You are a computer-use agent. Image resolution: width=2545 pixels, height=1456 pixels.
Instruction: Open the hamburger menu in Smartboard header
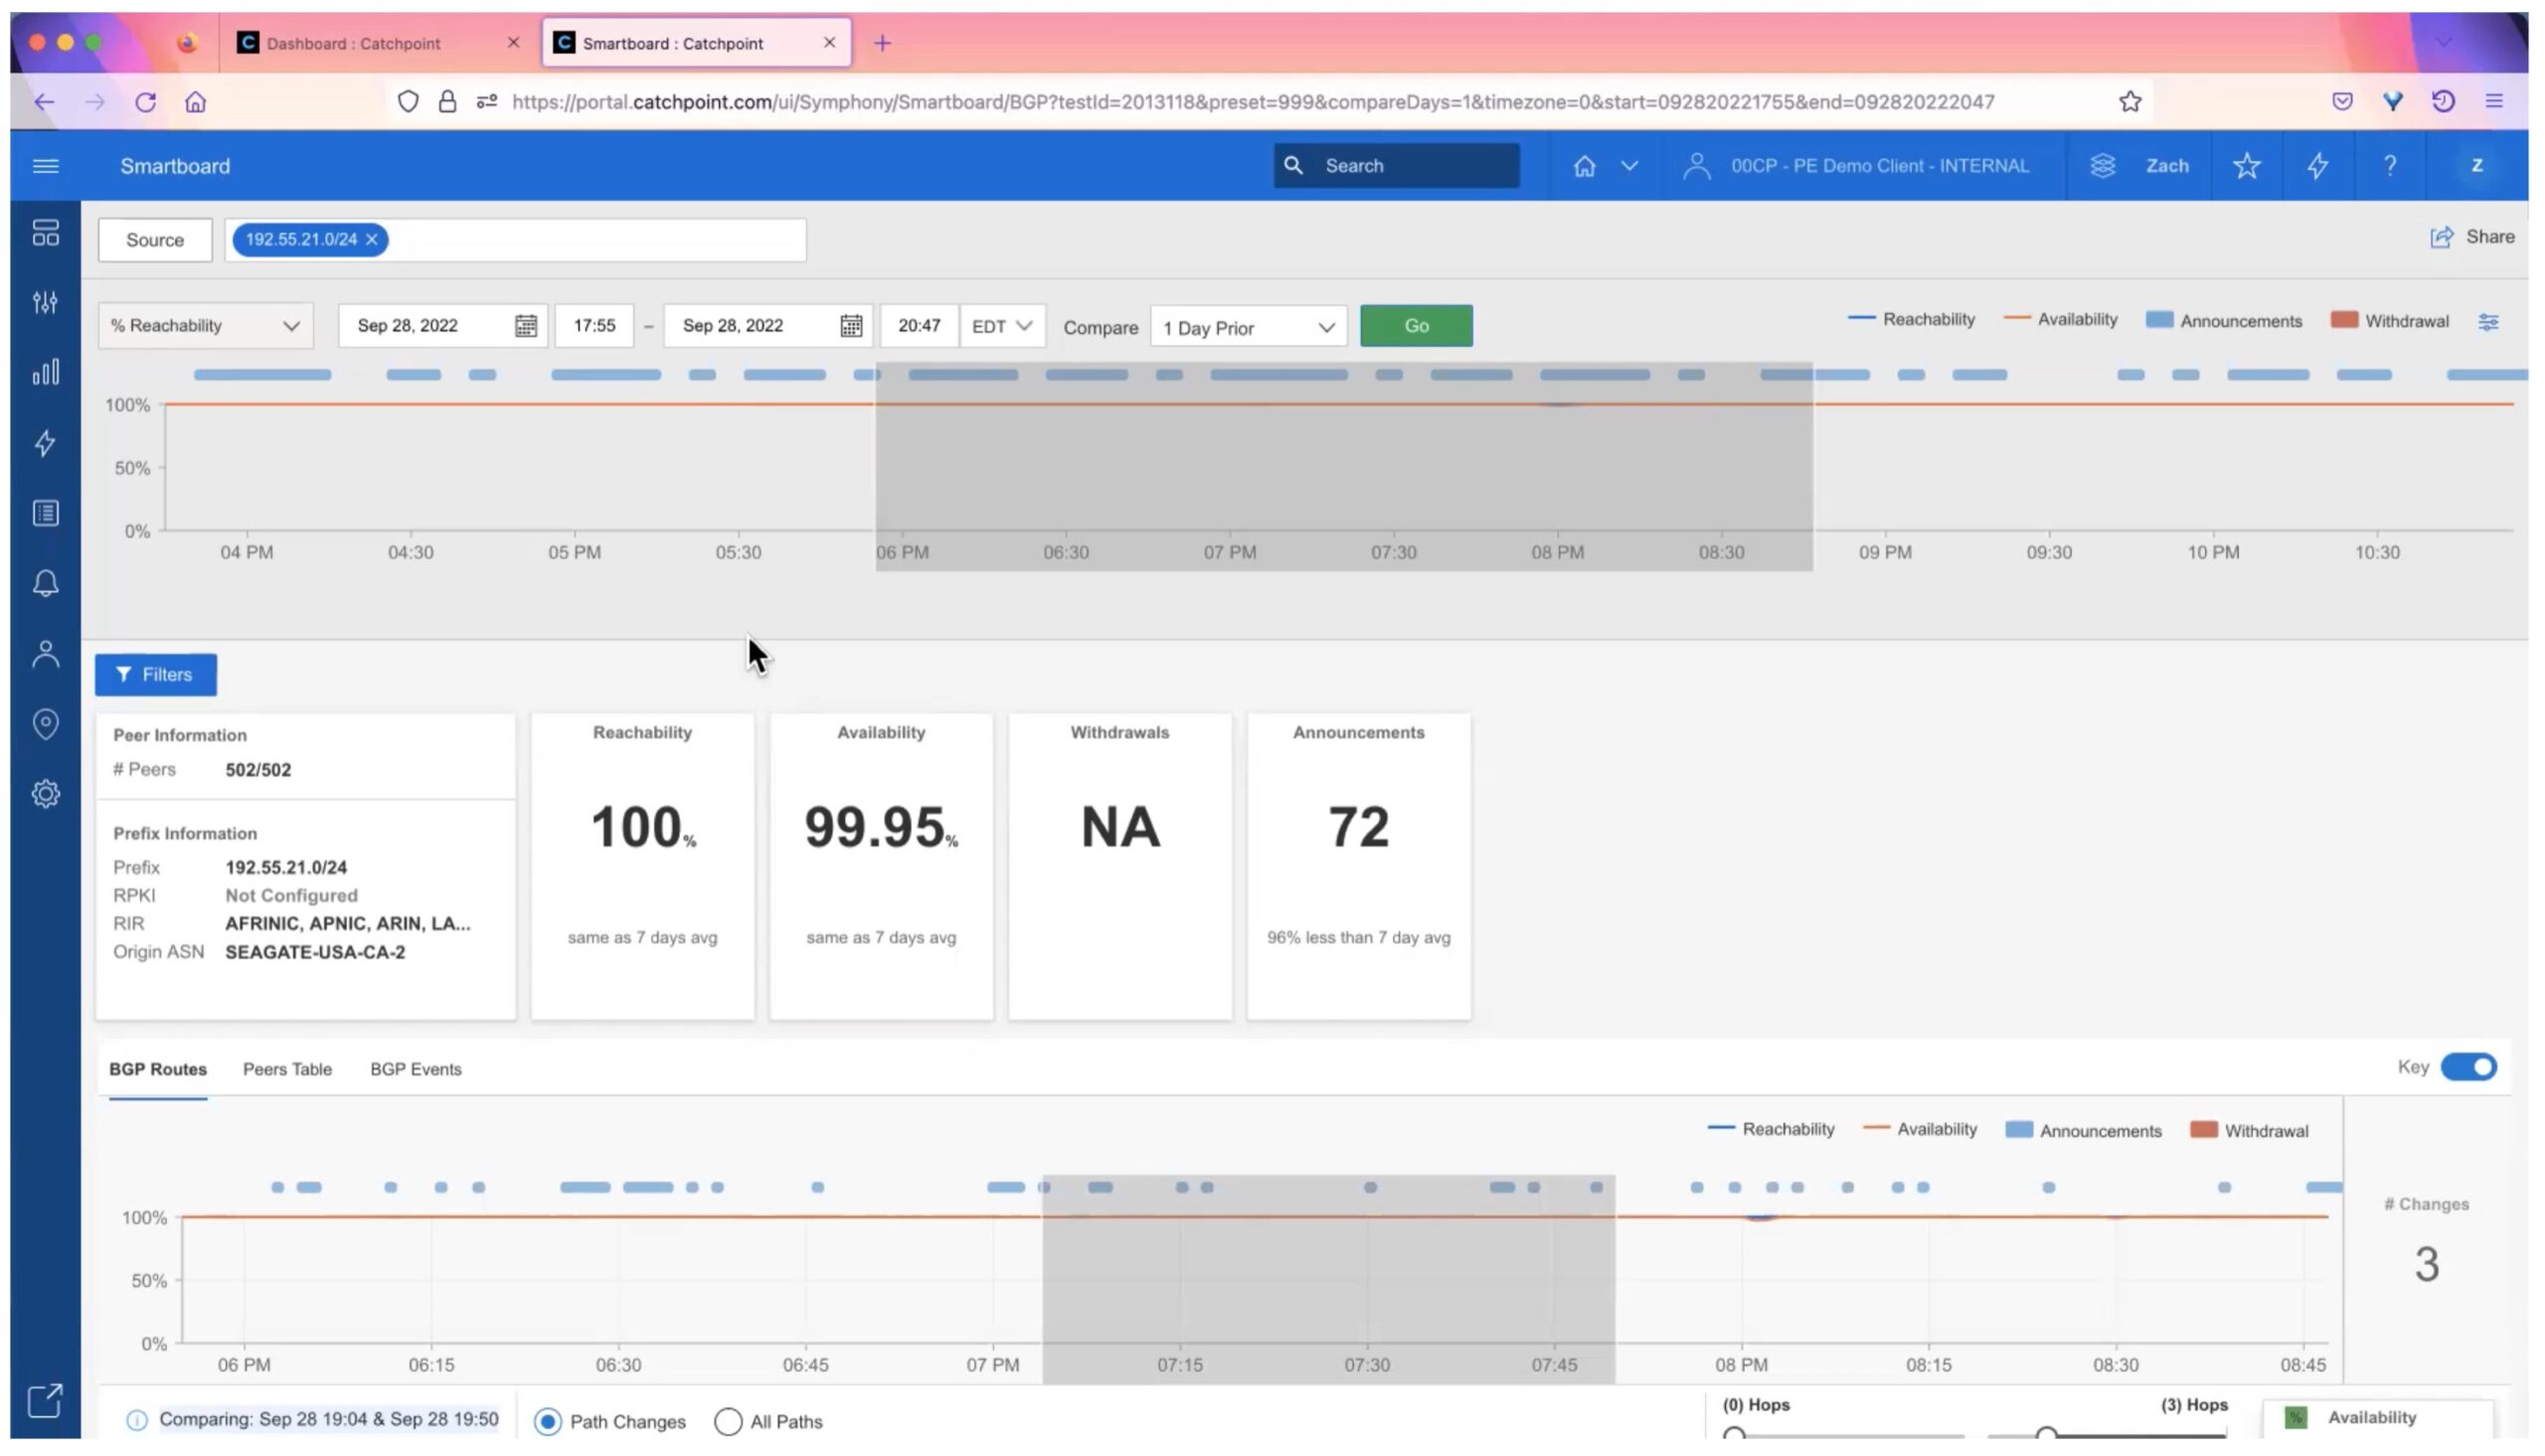(x=45, y=166)
